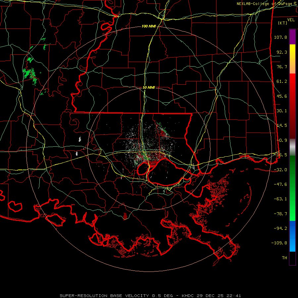This screenshot has height=298, width=298.
Task: Select the -16.5 velocity scale value
Action: 280,155
